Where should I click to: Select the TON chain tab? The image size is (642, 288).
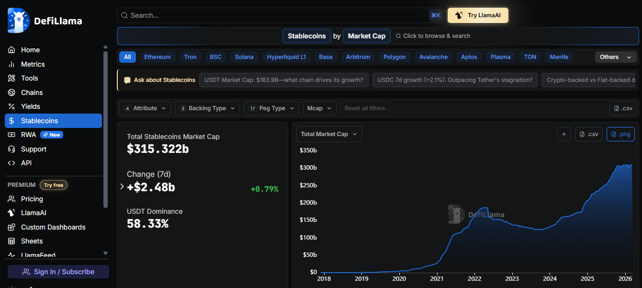(530, 57)
